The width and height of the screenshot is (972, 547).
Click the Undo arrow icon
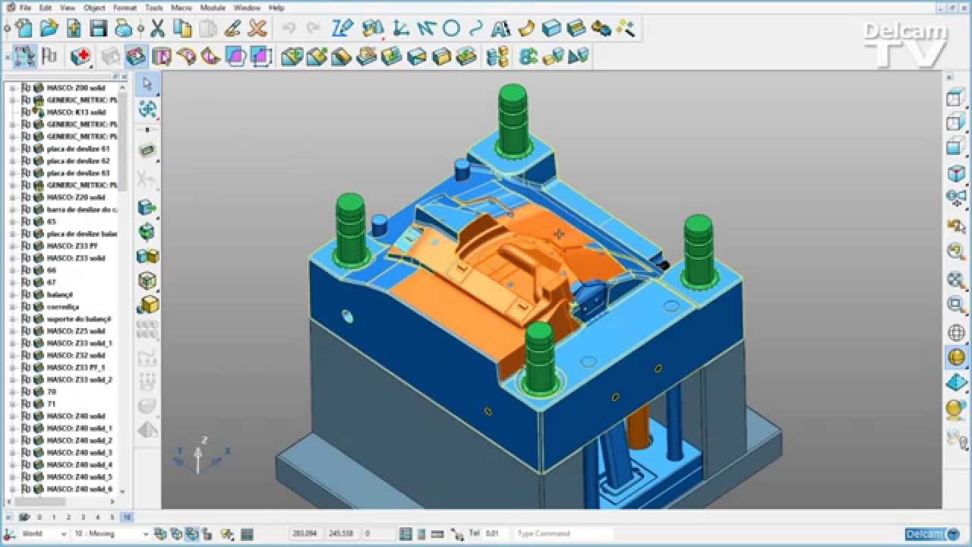pyautogui.click(x=289, y=29)
